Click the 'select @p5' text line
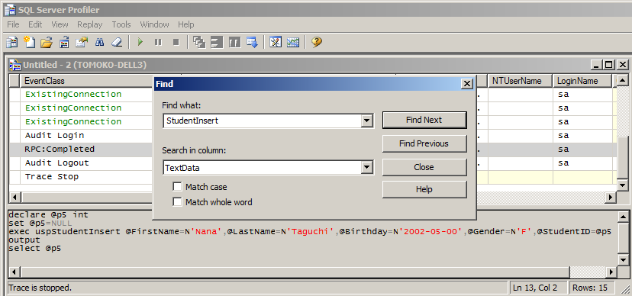Viewport: 632px width, 296px height. pos(34,249)
